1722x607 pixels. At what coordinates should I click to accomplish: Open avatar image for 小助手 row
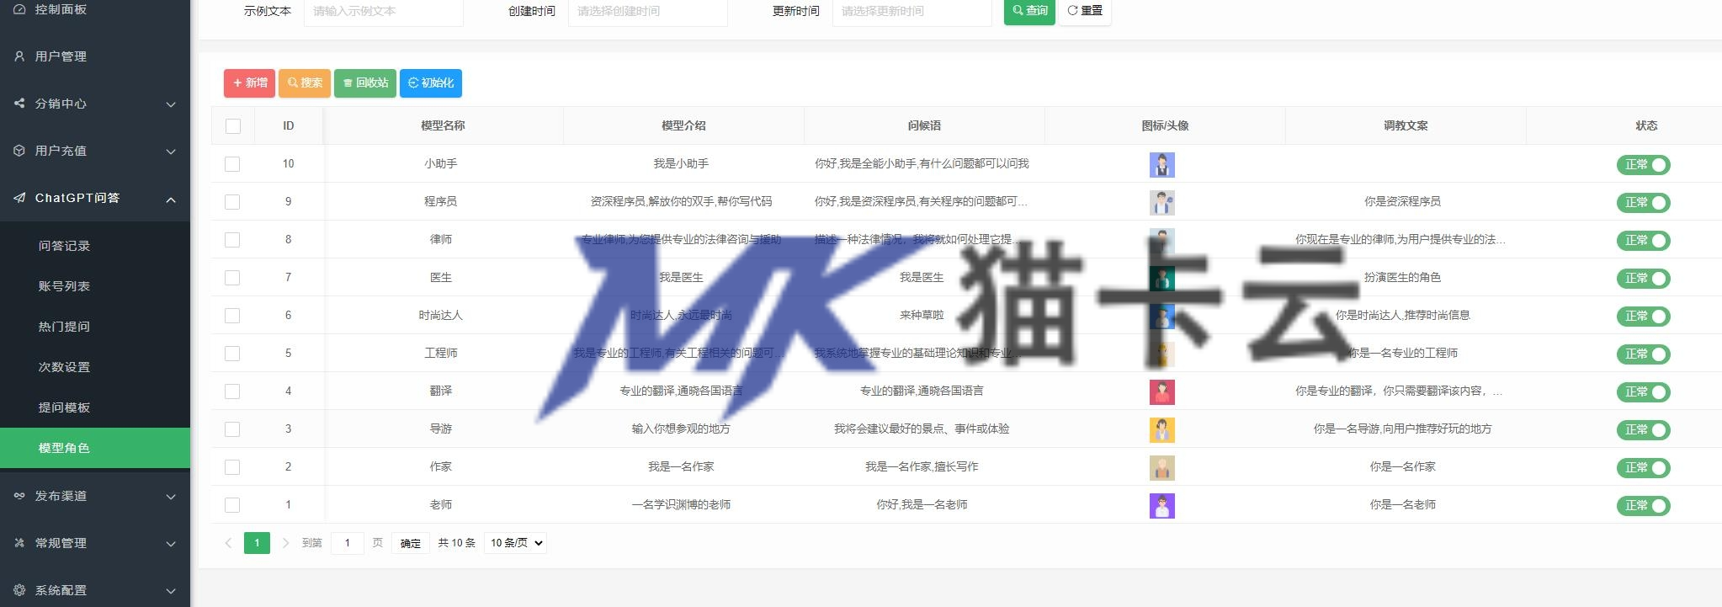[1161, 164]
